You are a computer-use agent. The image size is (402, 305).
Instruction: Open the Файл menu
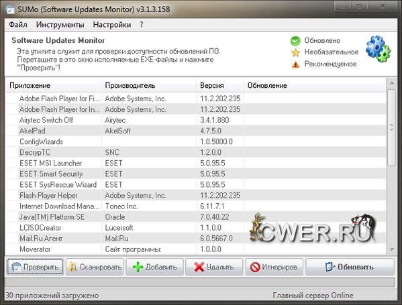(18, 25)
